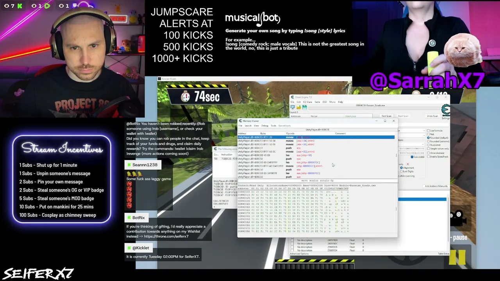
Task: Click the scan Stop address field
Action: (x=411, y=153)
